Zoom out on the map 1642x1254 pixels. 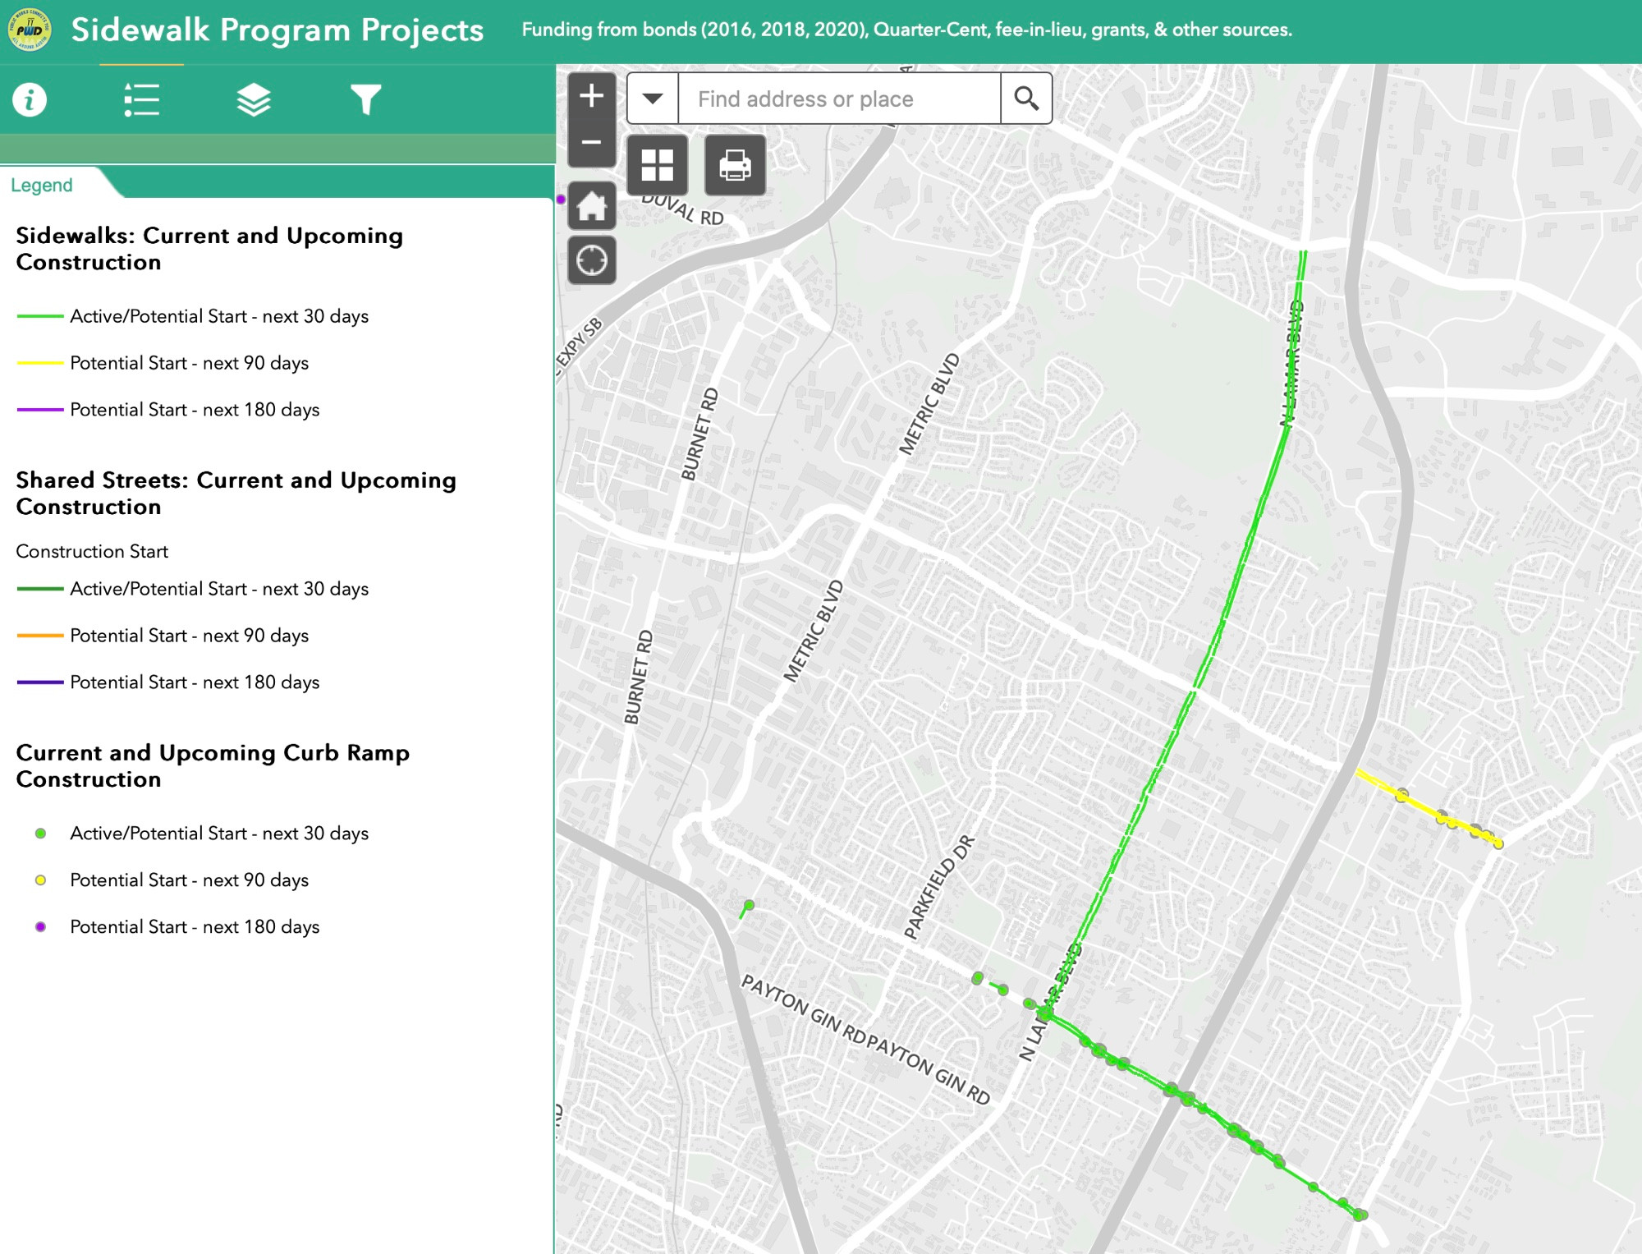point(592,143)
